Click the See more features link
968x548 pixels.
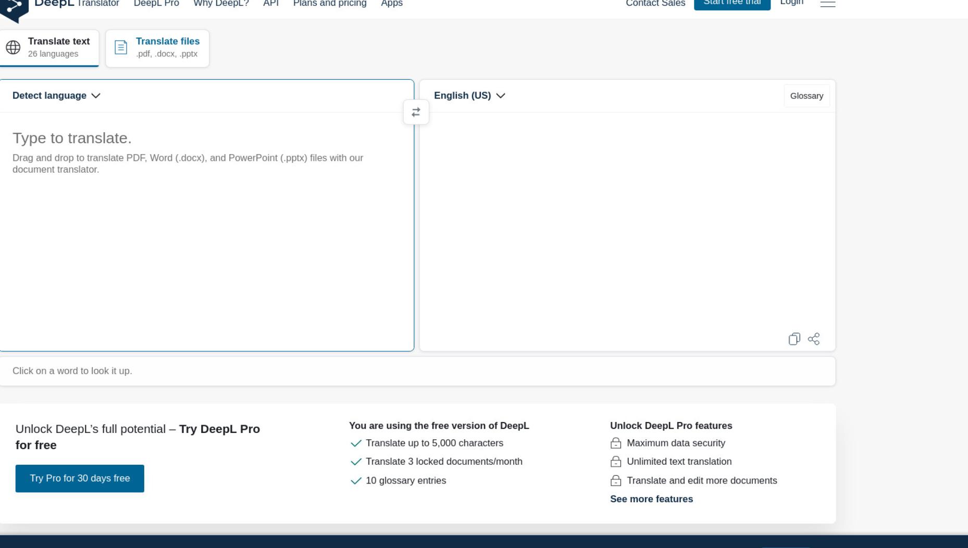click(x=651, y=499)
